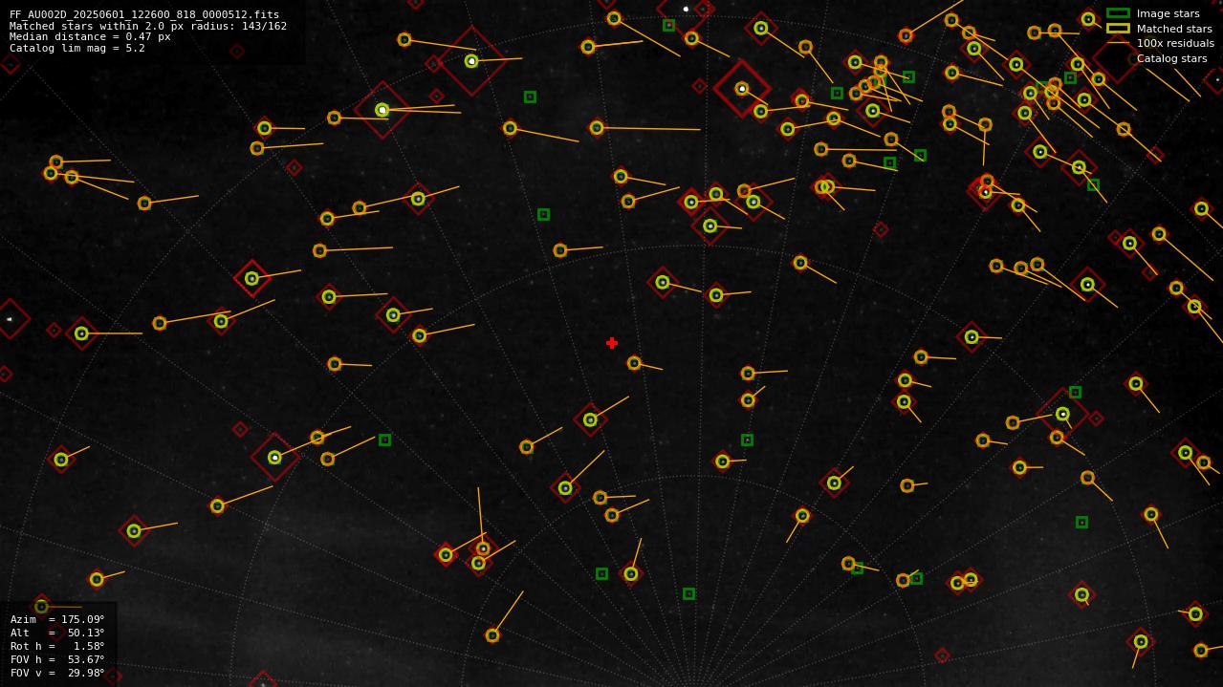
Task: Click the "Azim = 175.09°" value
Action: [57, 619]
